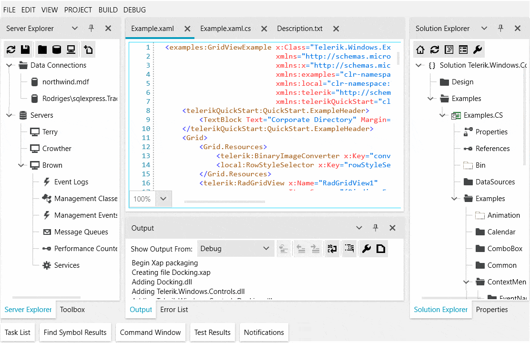
Task: Pin the Server Explorer panel
Action: [91, 29]
